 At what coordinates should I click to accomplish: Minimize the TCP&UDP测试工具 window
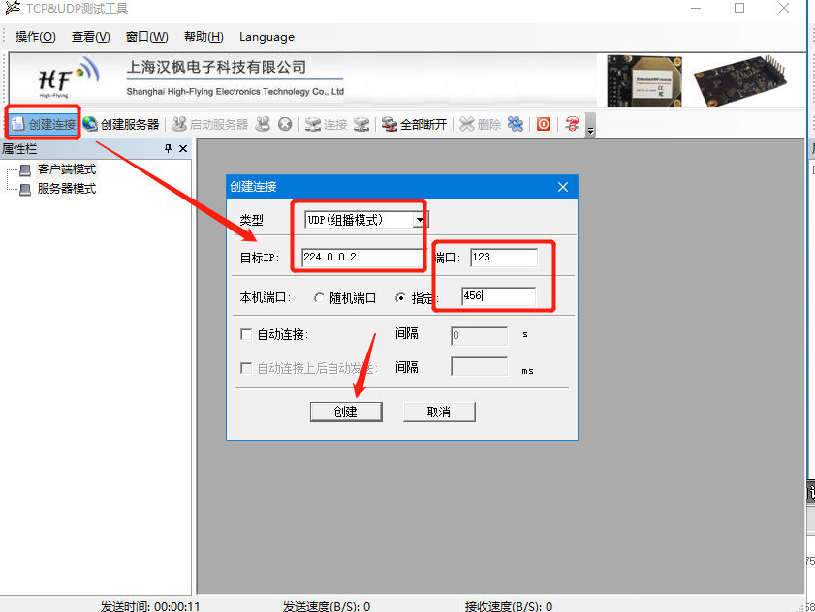tap(696, 8)
